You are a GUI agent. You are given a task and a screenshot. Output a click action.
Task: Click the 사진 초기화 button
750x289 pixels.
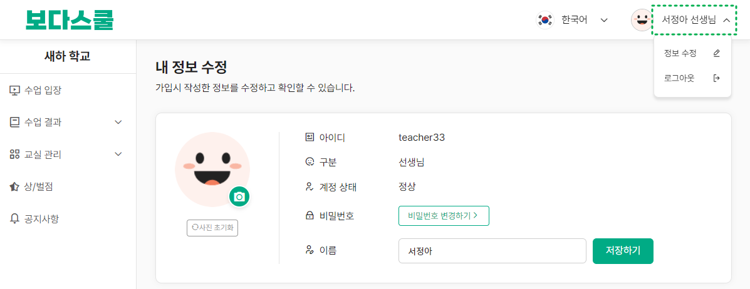(212, 227)
